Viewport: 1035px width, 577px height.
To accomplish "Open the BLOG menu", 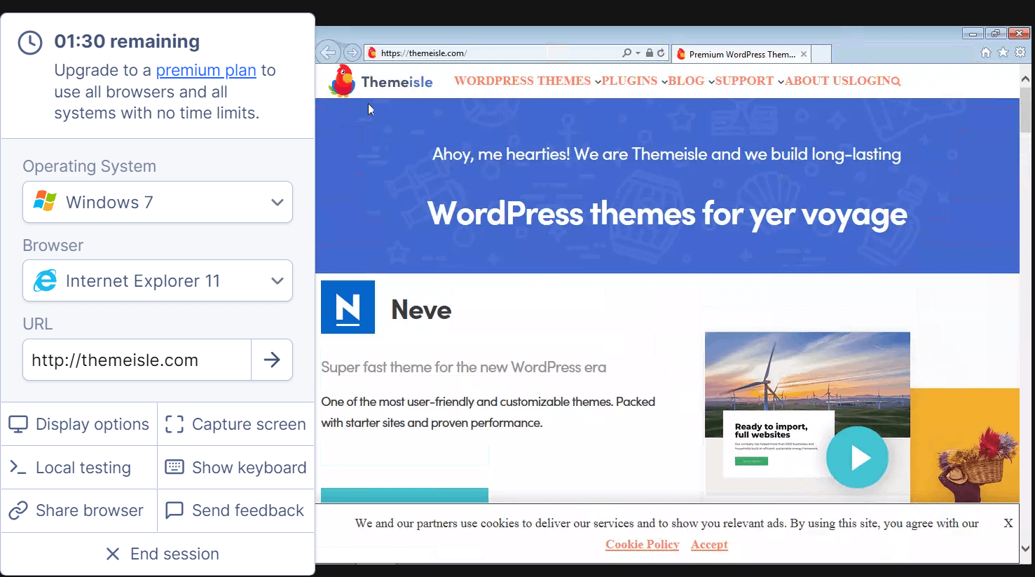I will 686,81.
